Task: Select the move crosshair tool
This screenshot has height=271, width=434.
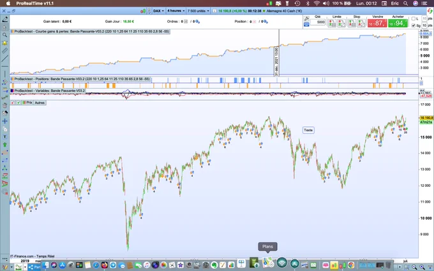Action: click(x=4, y=121)
